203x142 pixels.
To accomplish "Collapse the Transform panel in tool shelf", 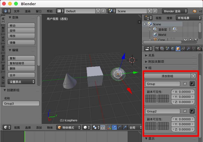I will (x=10, y=17).
